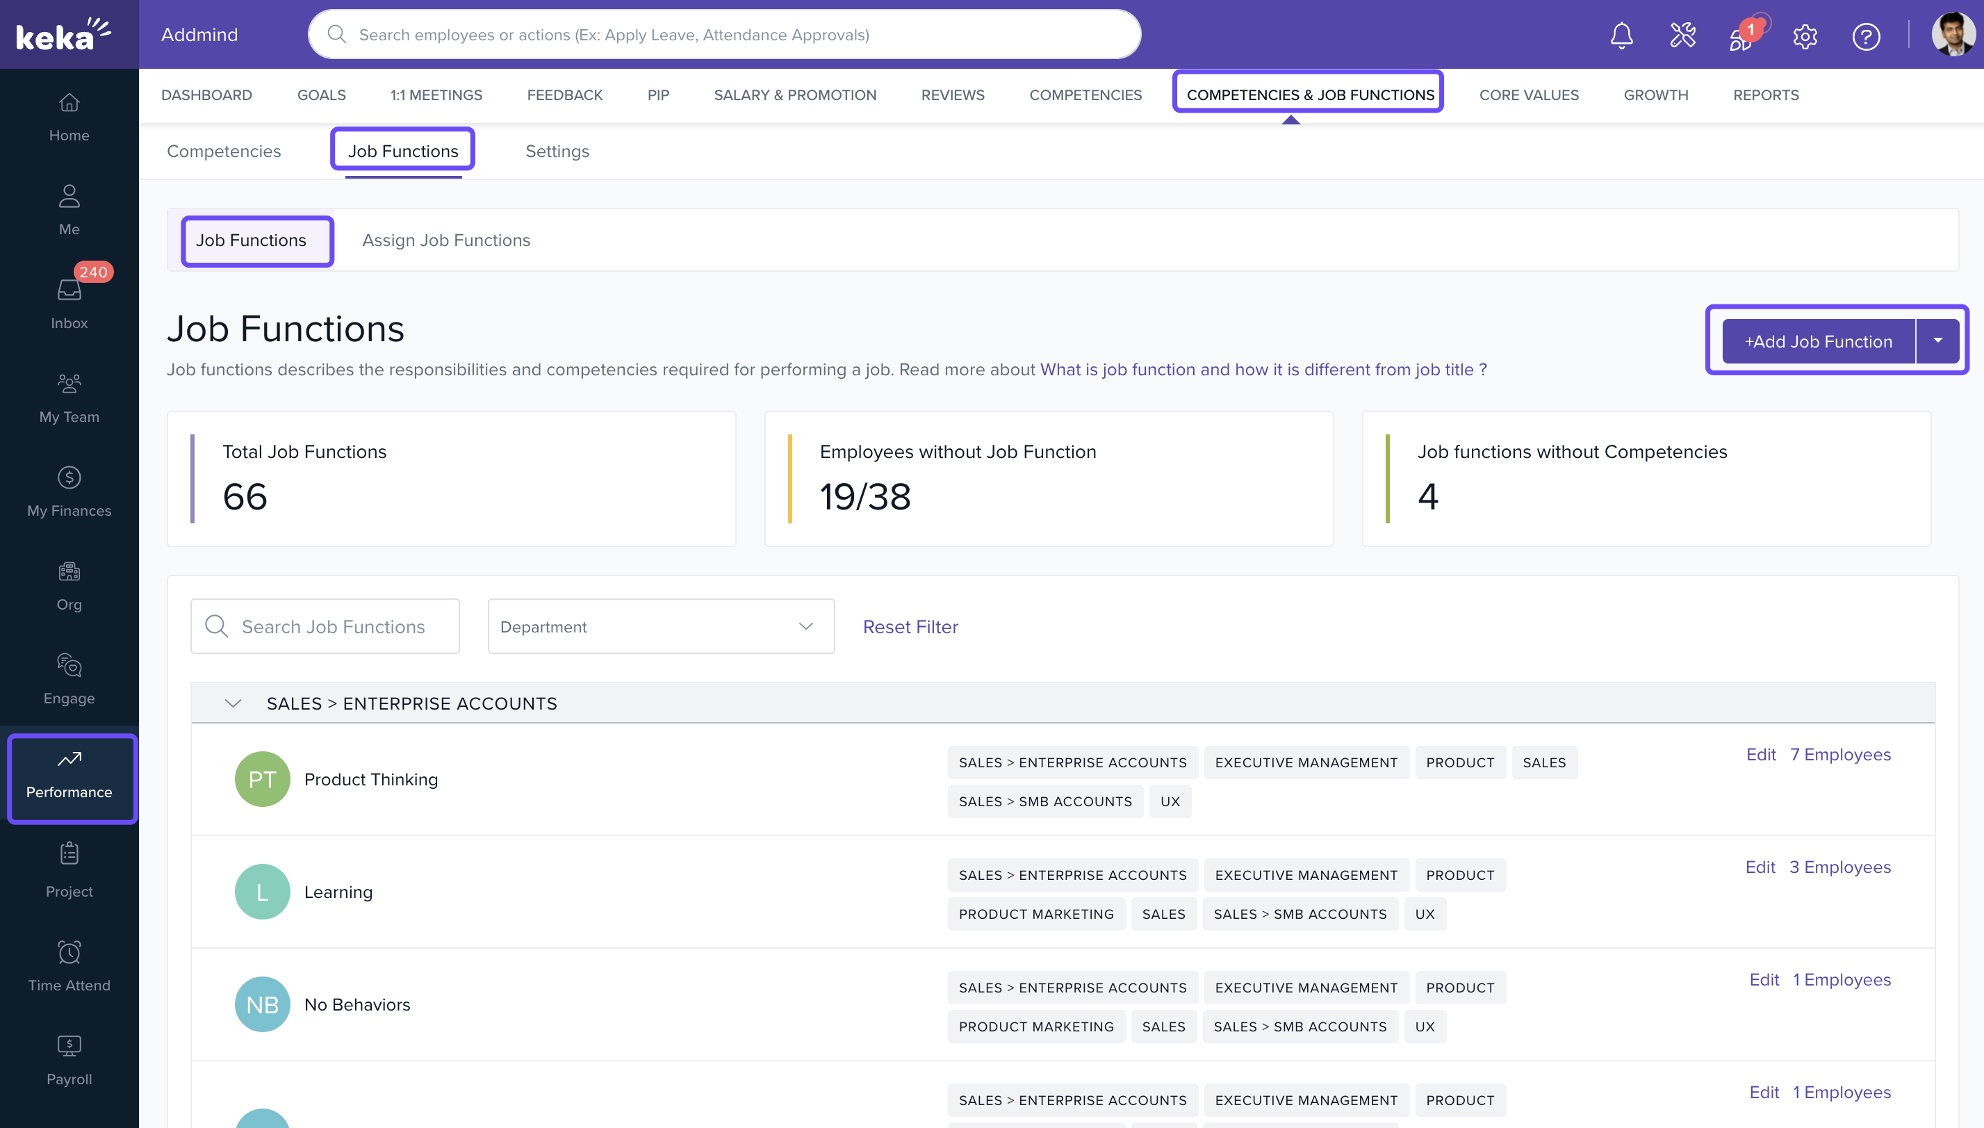Open the Engage sidebar icon
1984x1128 pixels.
[69, 678]
